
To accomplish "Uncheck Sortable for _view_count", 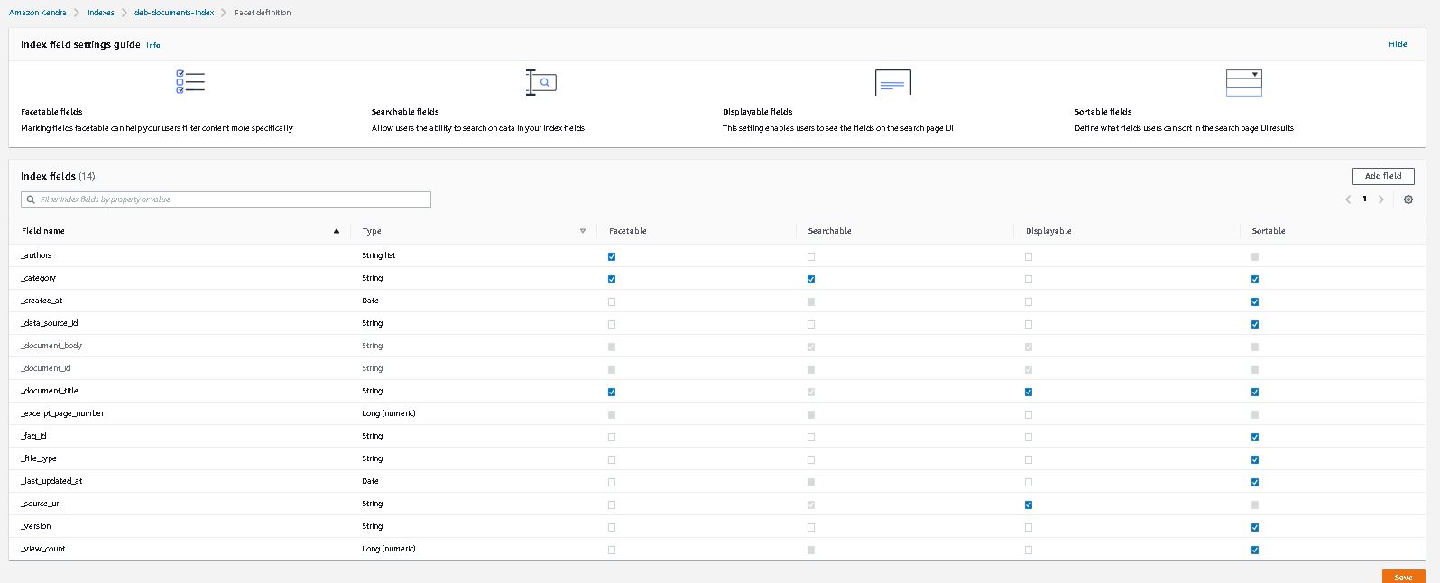I will [1255, 550].
